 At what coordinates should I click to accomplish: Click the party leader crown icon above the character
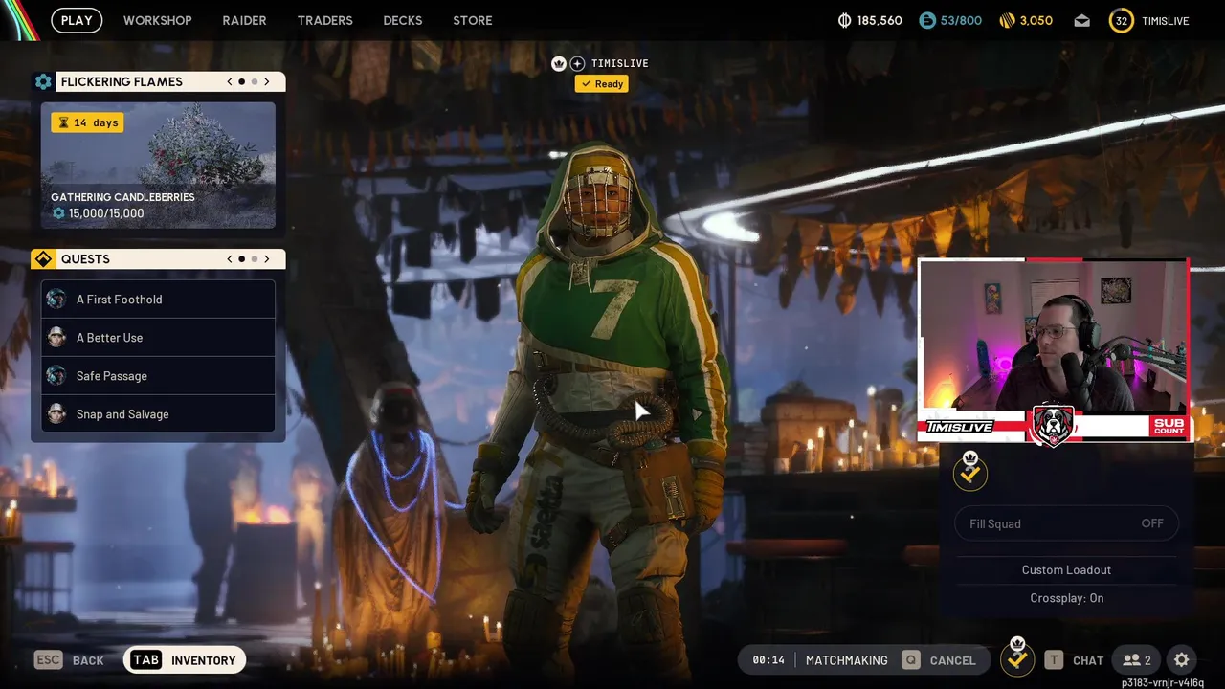pyautogui.click(x=559, y=63)
